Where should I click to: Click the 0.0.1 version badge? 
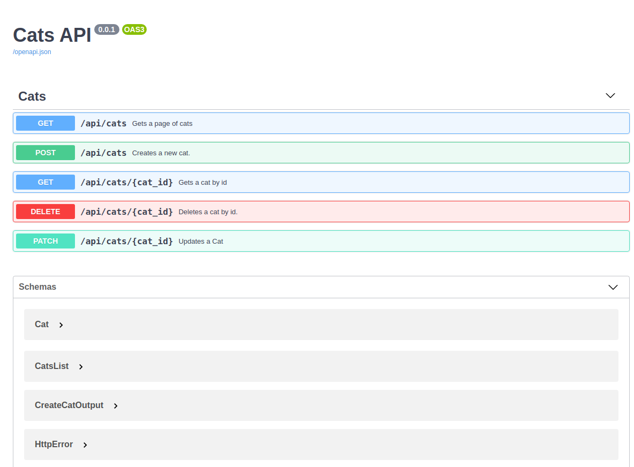[107, 29]
